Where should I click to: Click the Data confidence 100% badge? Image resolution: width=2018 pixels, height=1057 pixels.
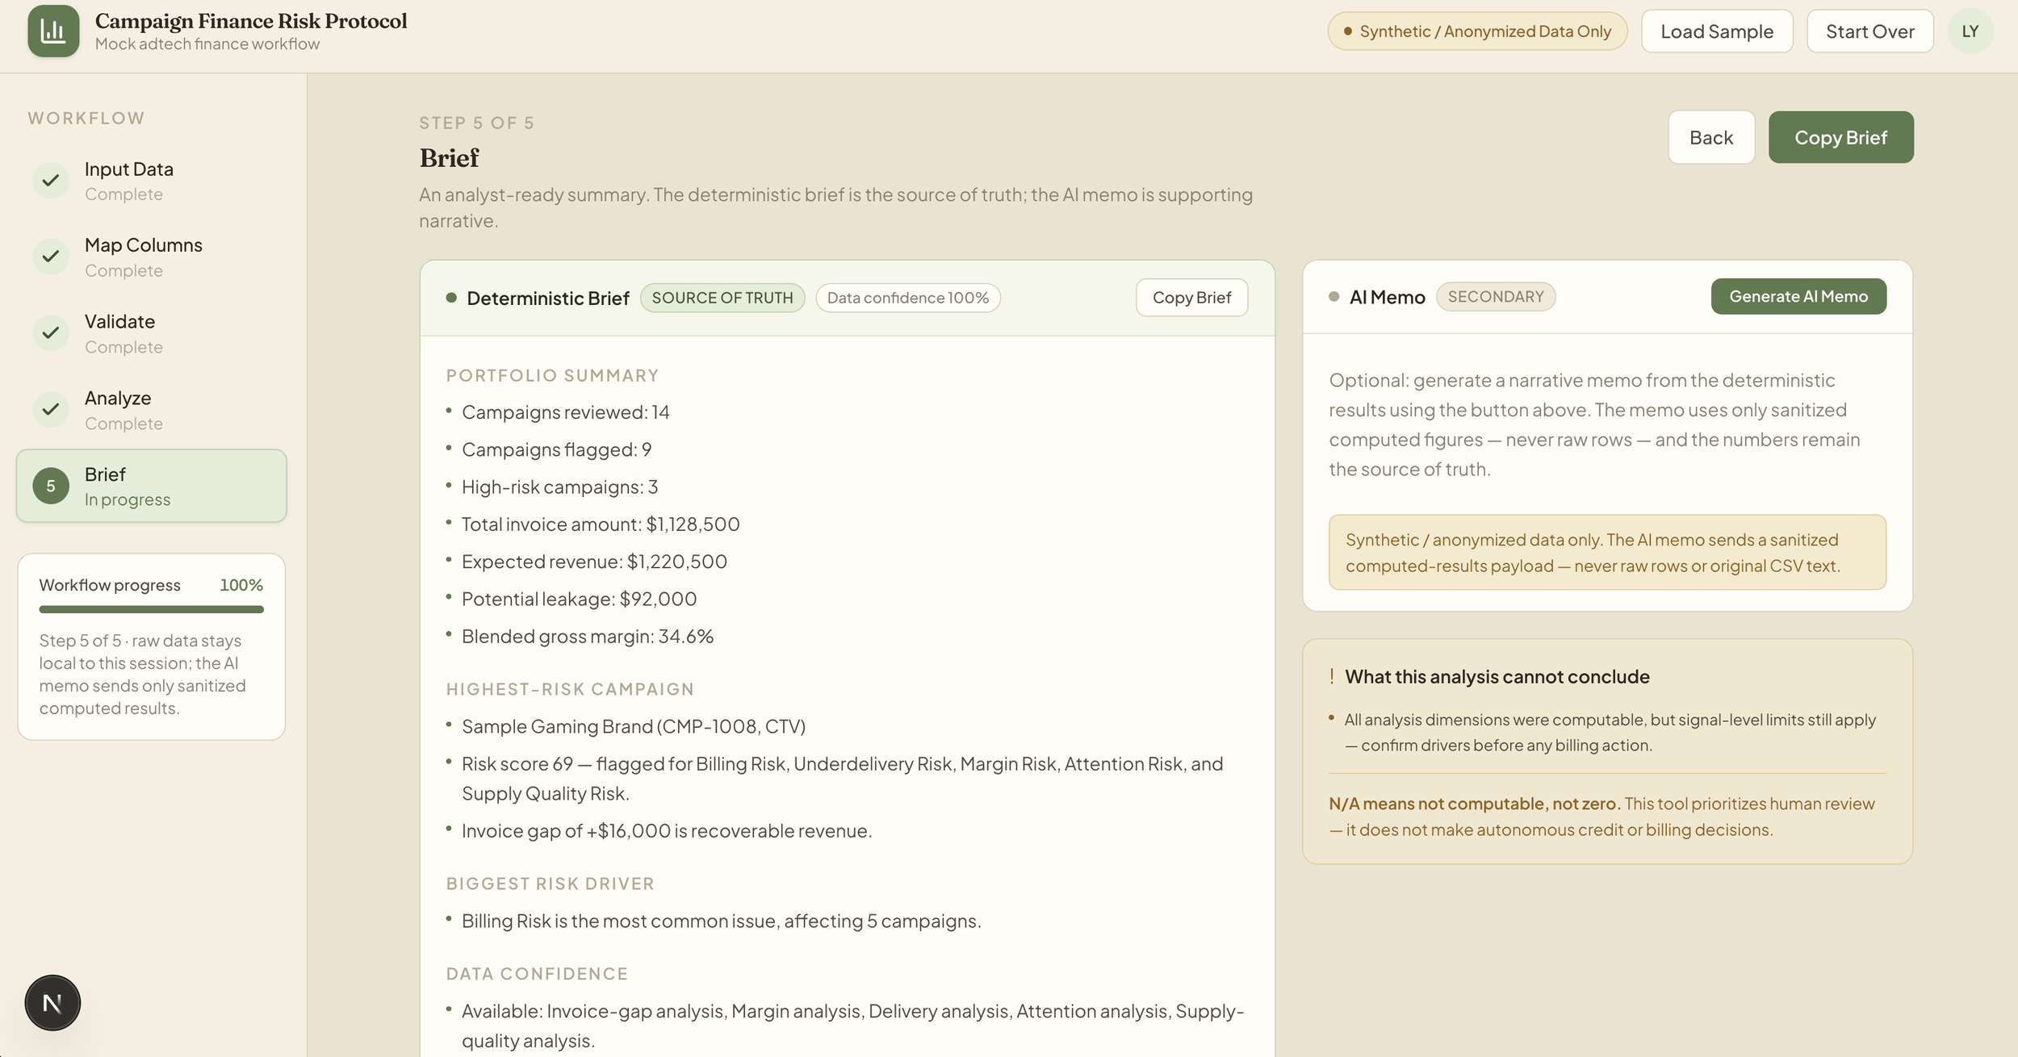(908, 298)
